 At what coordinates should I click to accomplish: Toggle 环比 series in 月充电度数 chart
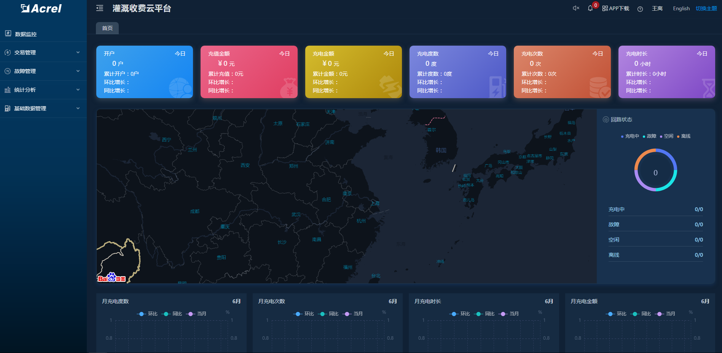(147, 314)
